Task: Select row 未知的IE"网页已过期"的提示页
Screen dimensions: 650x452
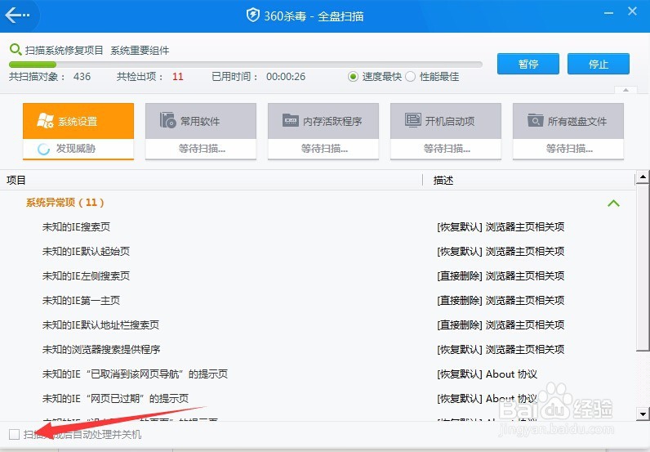Action: [318, 398]
